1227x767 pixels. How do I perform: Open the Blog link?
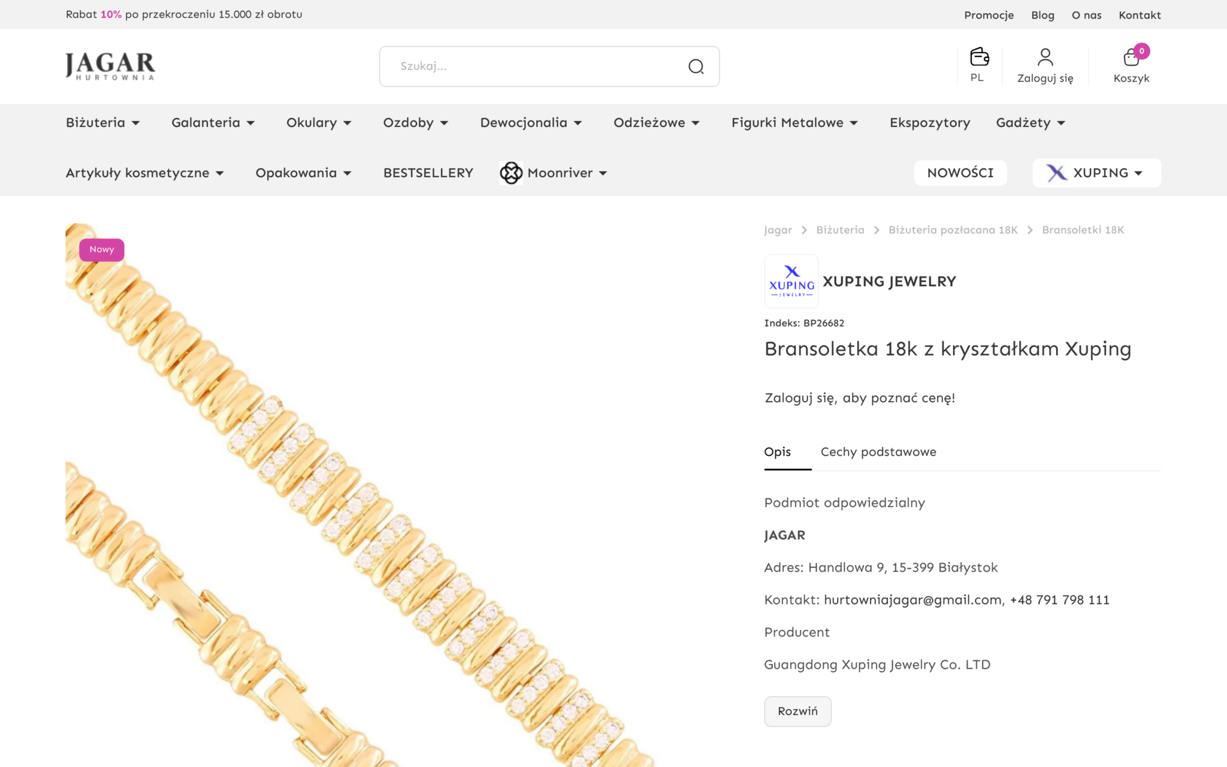tap(1042, 15)
